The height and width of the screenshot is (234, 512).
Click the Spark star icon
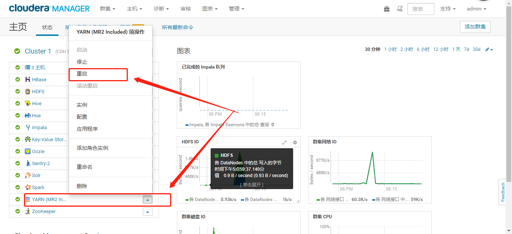27,187
